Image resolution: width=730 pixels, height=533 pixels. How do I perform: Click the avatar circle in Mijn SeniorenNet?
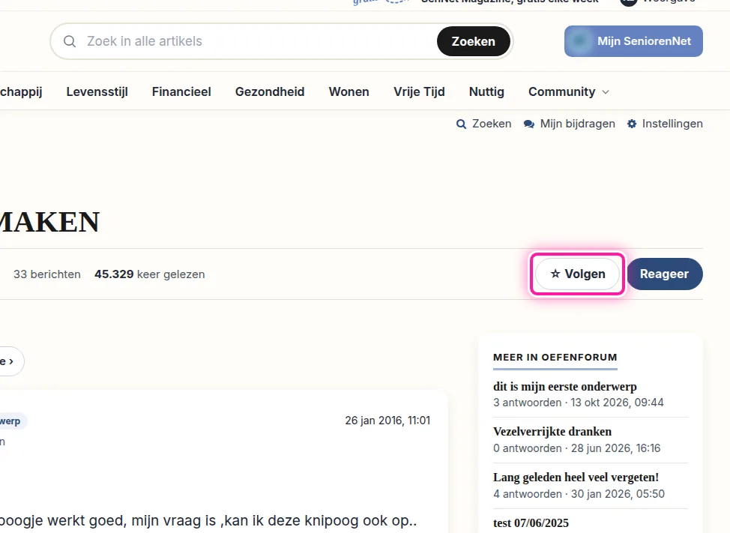click(x=579, y=41)
